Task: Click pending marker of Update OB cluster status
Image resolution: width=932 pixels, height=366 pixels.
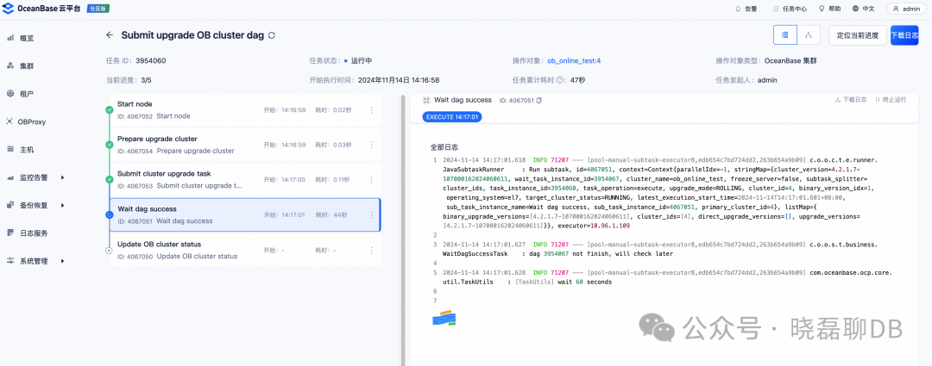Action: click(109, 251)
